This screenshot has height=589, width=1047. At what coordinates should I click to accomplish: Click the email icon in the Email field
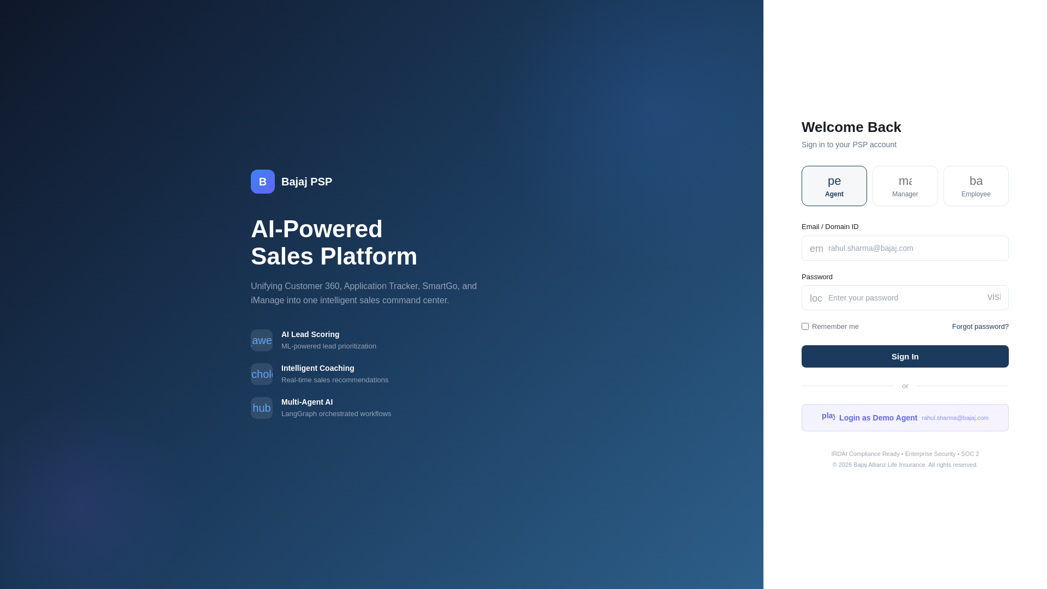click(816, 249)
